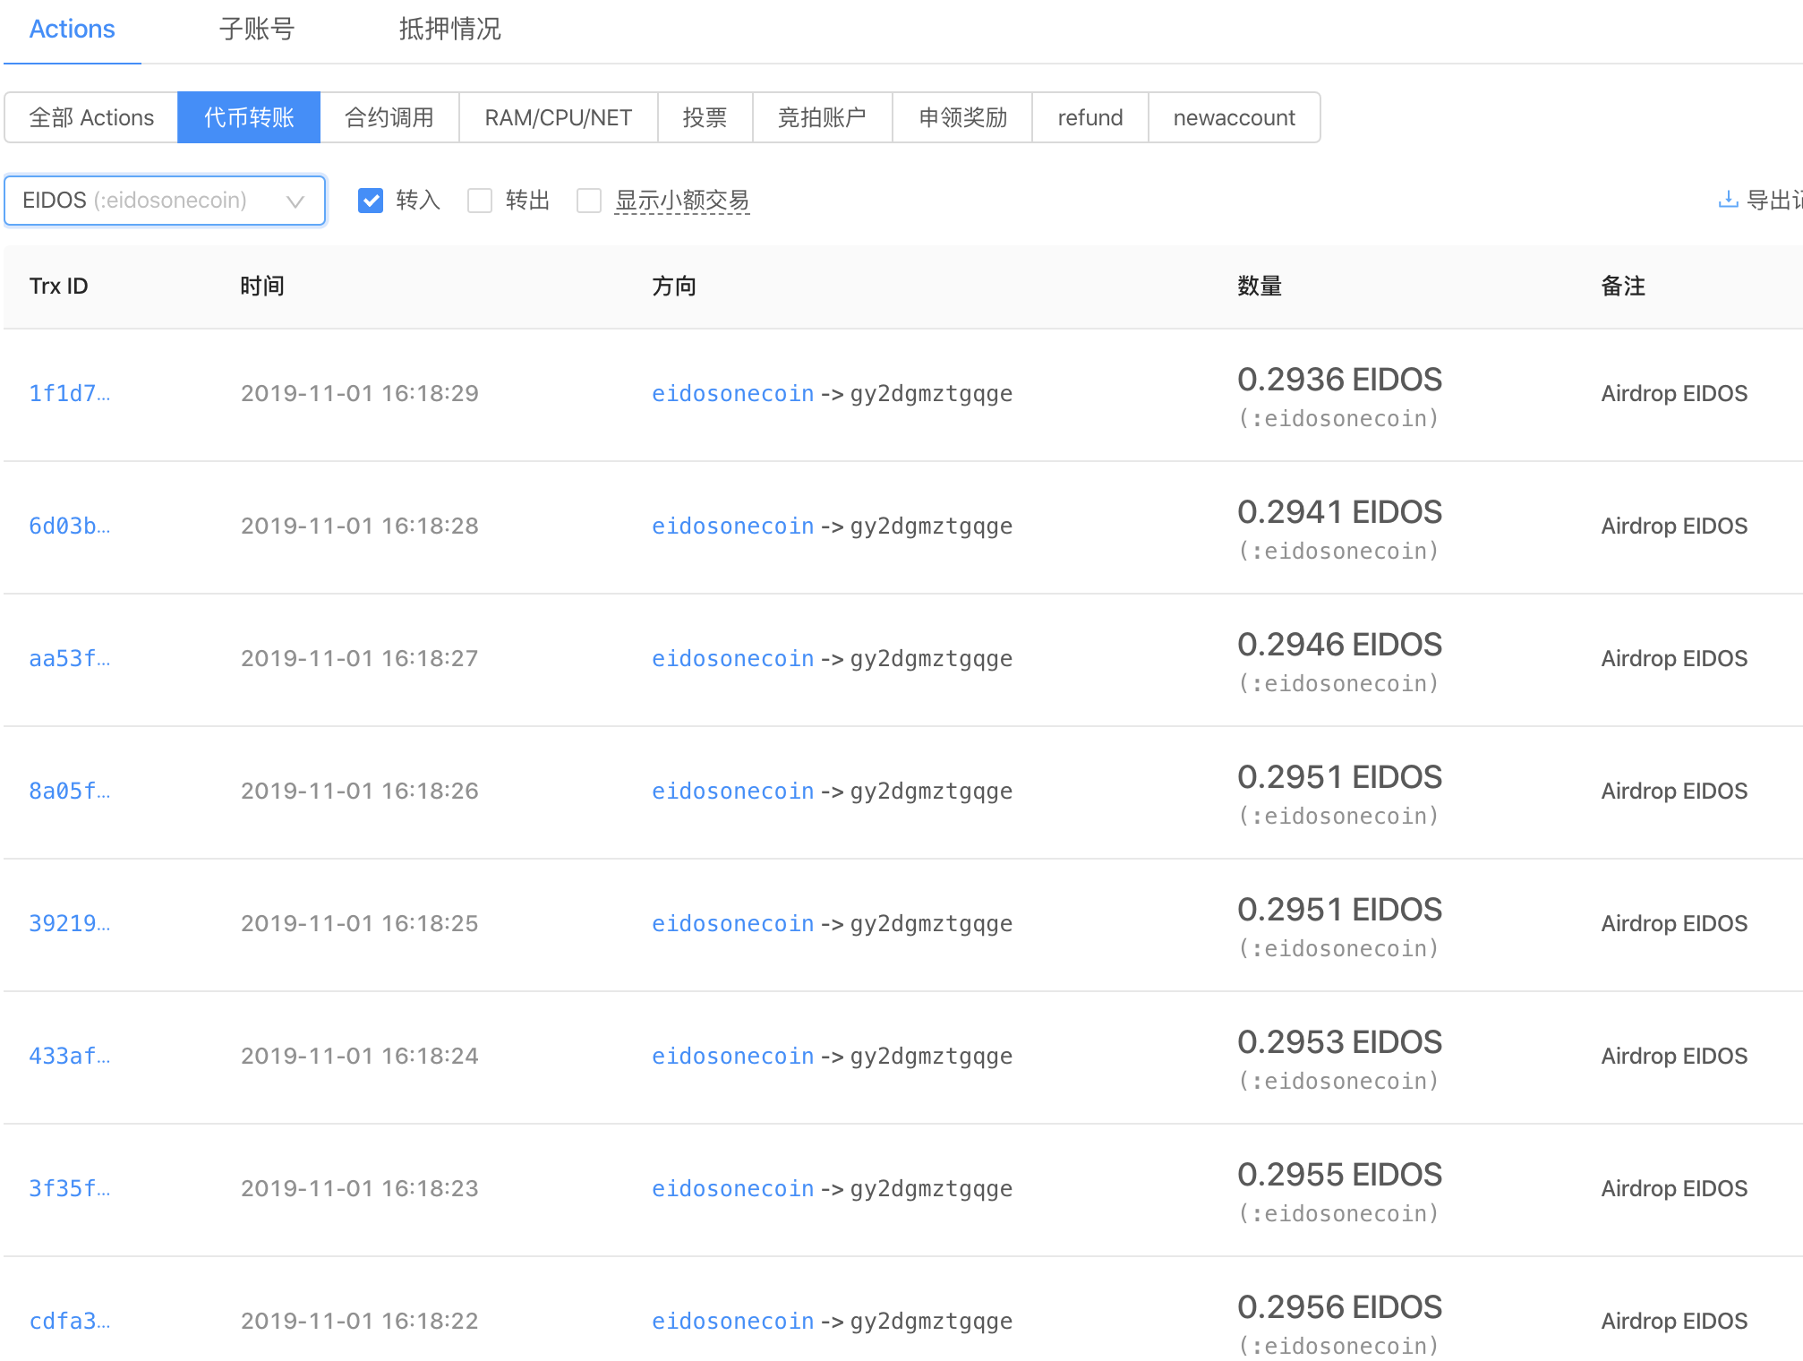Select the 申领奖励 filter

(x=962, y=117)
